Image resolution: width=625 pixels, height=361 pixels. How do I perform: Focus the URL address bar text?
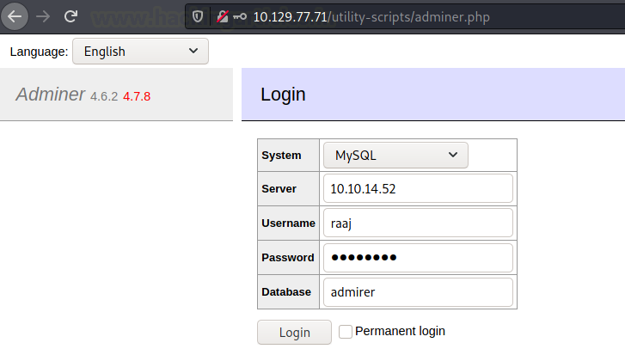[x=371, y=17]
